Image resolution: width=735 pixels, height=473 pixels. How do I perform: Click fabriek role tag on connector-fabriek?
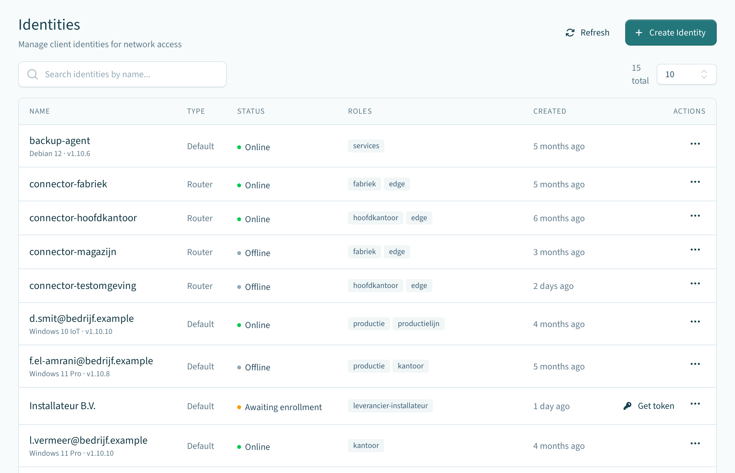pyautogui.click(x=364, y=184)
